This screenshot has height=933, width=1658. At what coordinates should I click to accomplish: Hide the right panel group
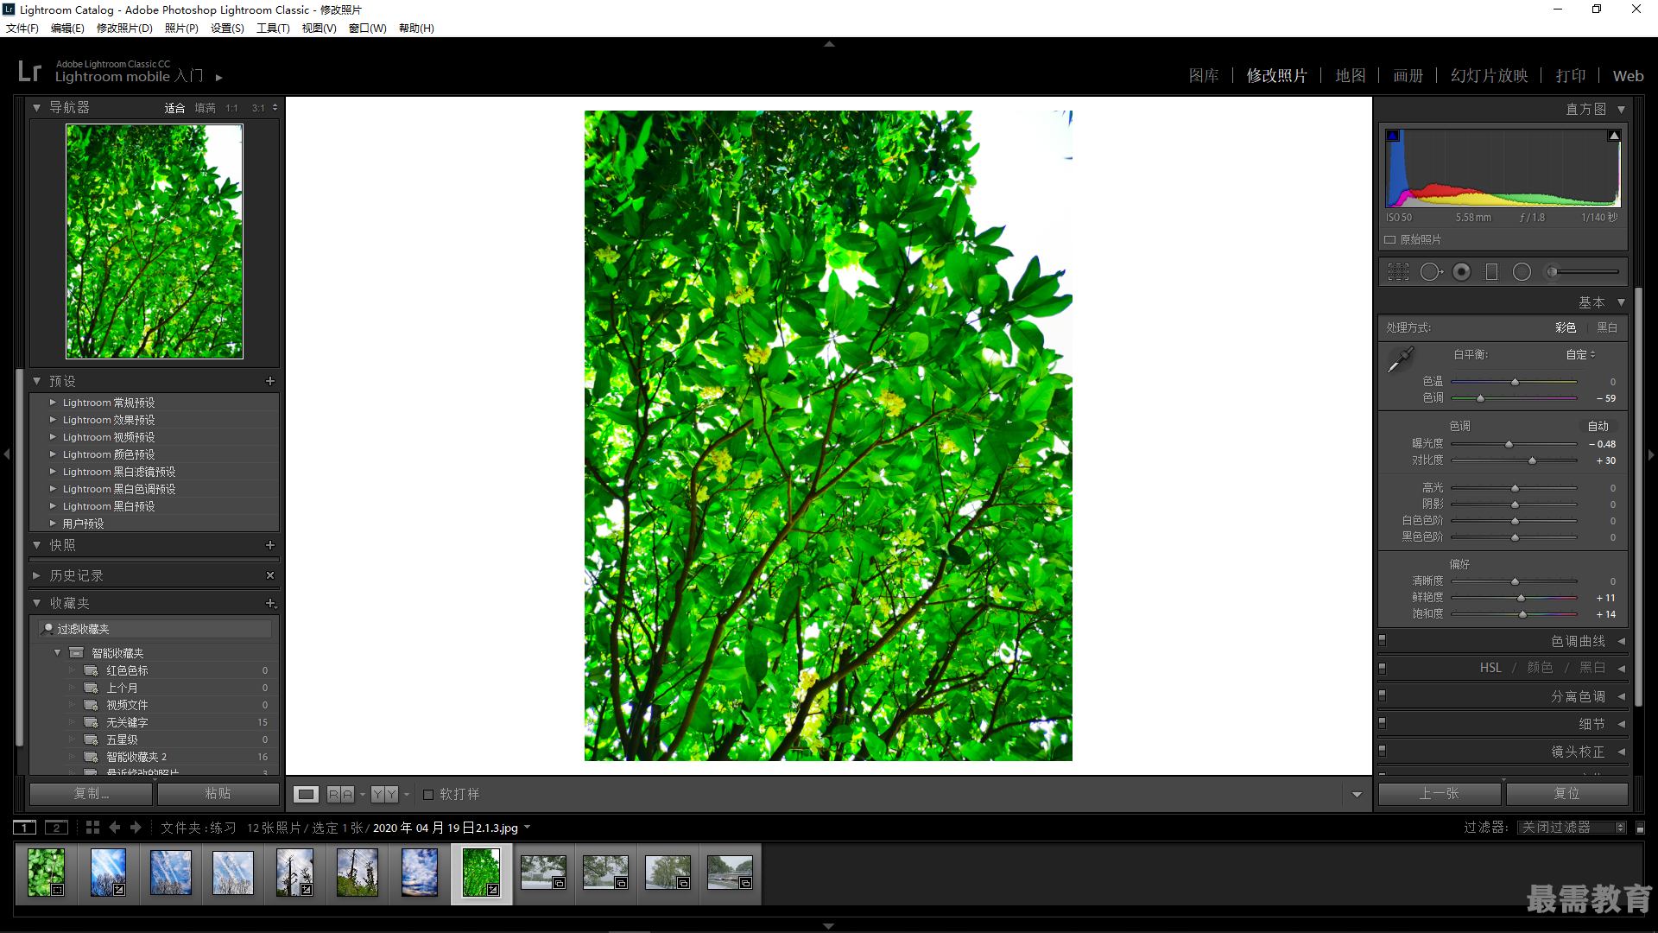[x=1651, y=454]
